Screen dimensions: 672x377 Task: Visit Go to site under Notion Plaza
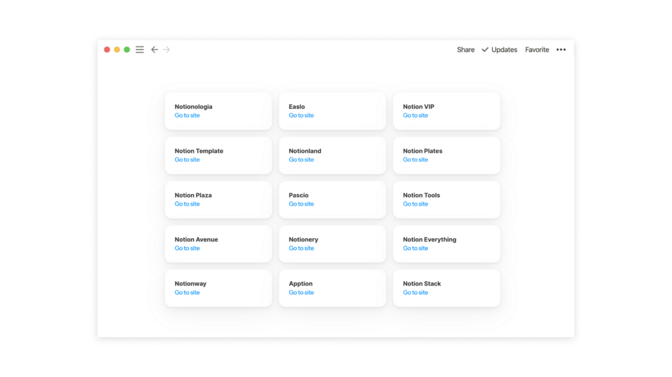click(187, 204)
